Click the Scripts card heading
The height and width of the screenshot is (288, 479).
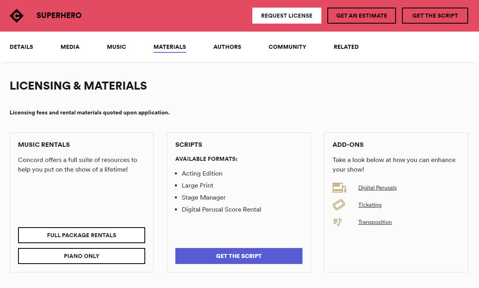(189, 145)
